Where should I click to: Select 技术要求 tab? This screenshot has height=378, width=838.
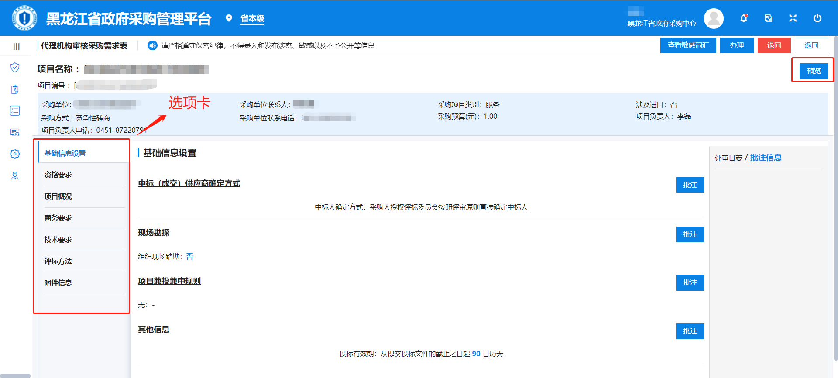[83, 240]
